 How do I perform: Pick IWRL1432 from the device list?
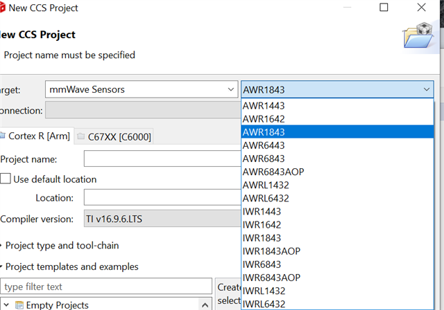click(x=337, y=291)
